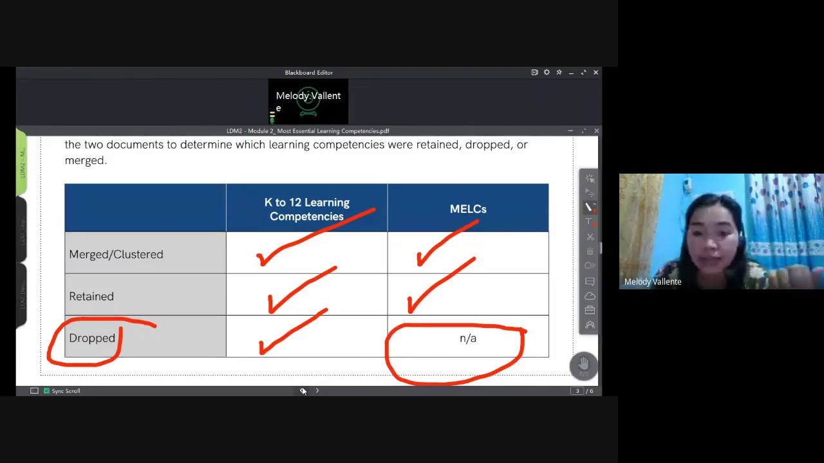Select the laser pointer tool

[590, 178]
